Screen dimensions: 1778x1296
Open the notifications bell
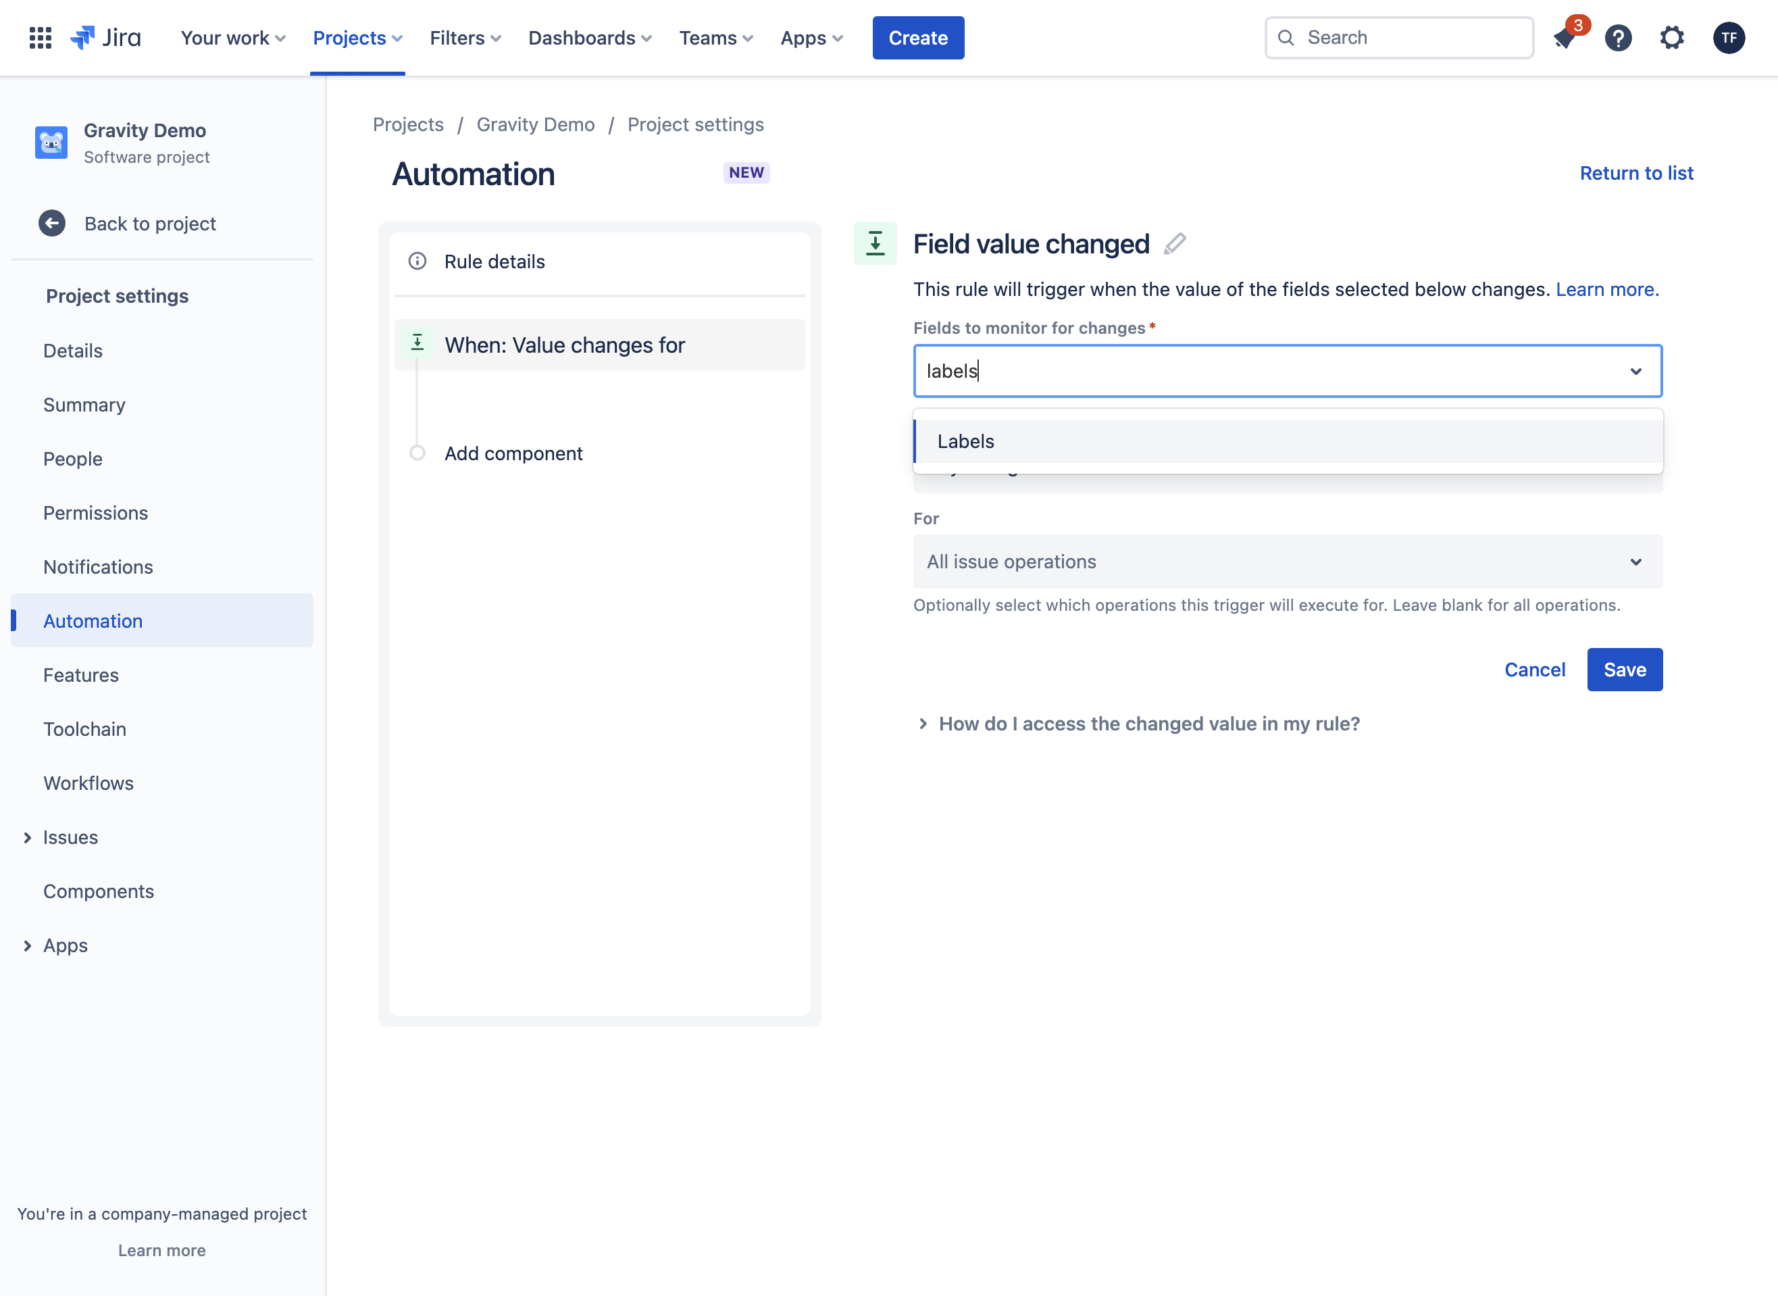[1565, 38]
